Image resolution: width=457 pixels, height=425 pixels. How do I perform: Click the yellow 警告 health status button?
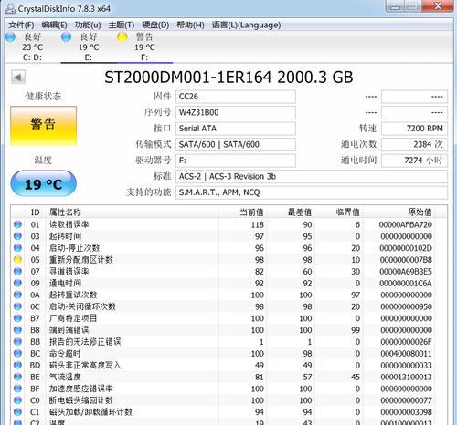(43, 126)
